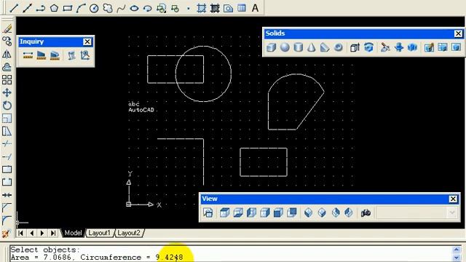Screen dimensions: 466x262
Task: Open the Hatch tool
Action: coord(202,8)
